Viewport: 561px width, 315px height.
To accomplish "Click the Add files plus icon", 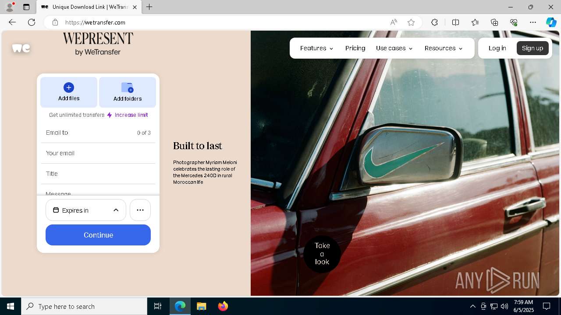I will (69, 87).
